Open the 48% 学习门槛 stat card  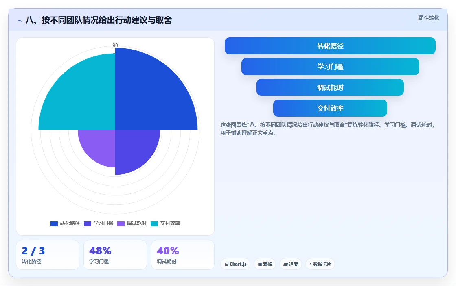[115, 255]
